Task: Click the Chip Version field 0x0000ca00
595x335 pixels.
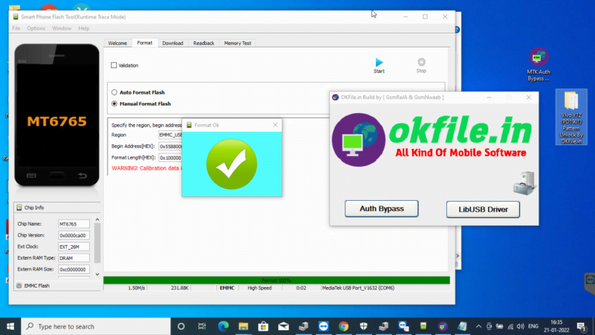Action: pyautogui.click(x=74, y=236)
